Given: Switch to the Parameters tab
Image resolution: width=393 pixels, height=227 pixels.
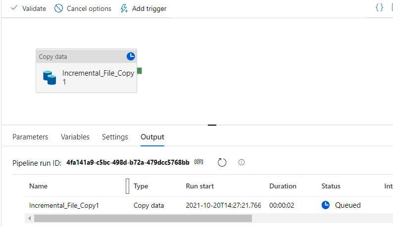Looking at the screenshot, I should tap(30, 137).
